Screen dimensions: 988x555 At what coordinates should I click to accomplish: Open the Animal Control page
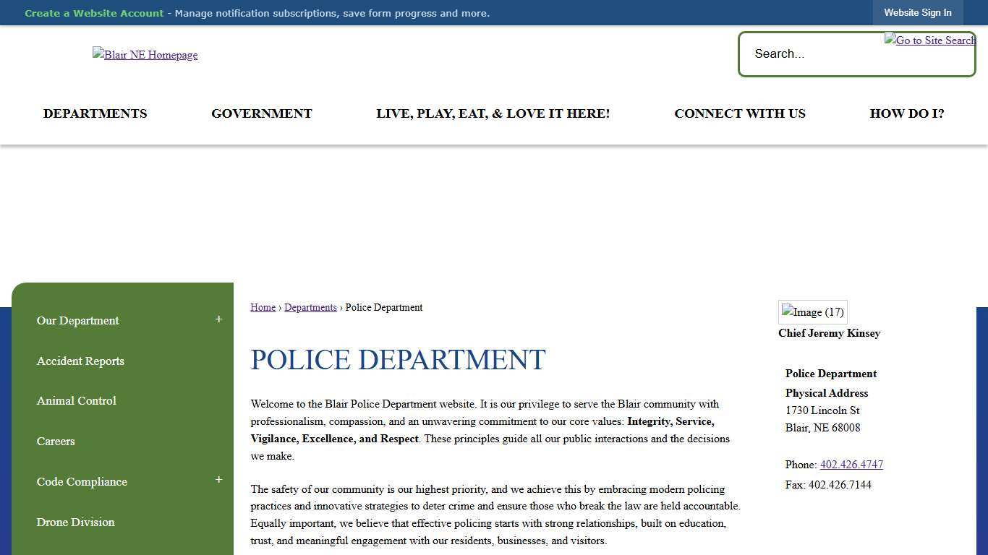click(x=76, y=400)
